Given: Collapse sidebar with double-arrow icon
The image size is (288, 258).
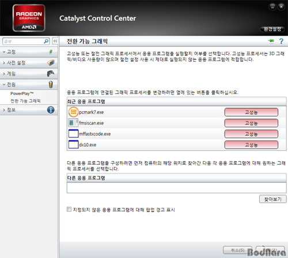Looking at the screenshot, I should point(55,41).
